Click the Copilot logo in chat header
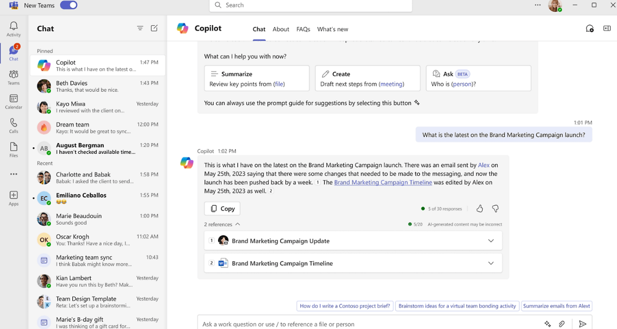 click(183, 28)
